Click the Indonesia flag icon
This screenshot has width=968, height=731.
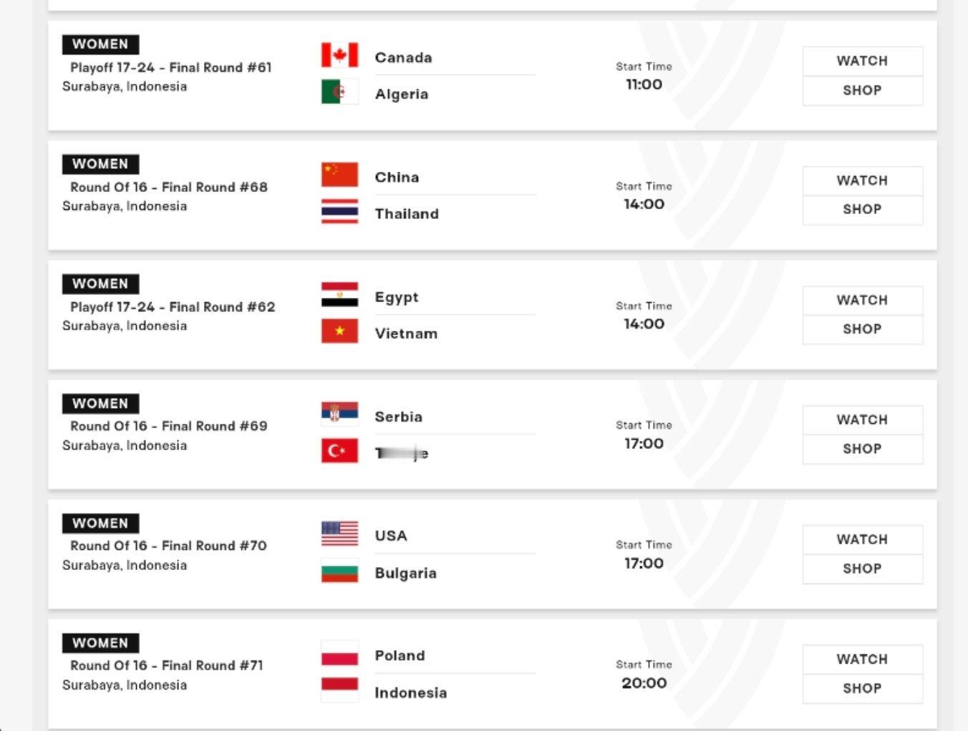coord(339,690)
